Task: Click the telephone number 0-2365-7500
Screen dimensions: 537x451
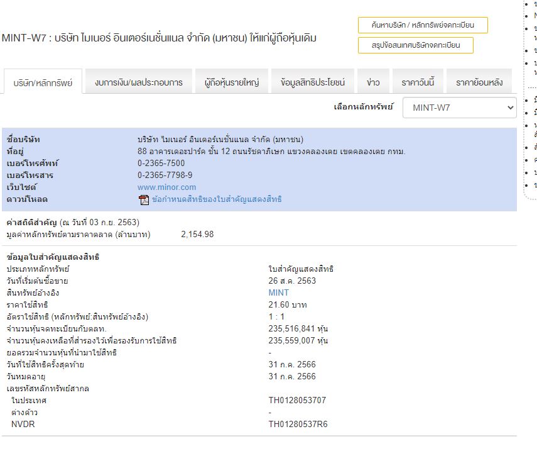Action: (161, 164)
